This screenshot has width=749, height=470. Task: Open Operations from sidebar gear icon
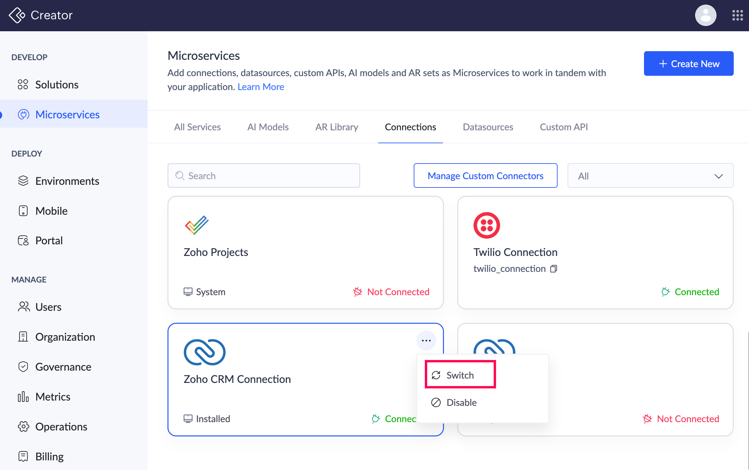tap(23, 426)
